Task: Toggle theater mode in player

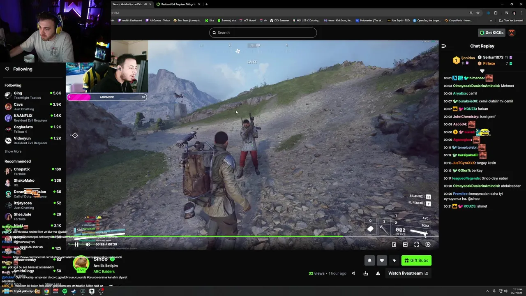Action: point(405,245)
